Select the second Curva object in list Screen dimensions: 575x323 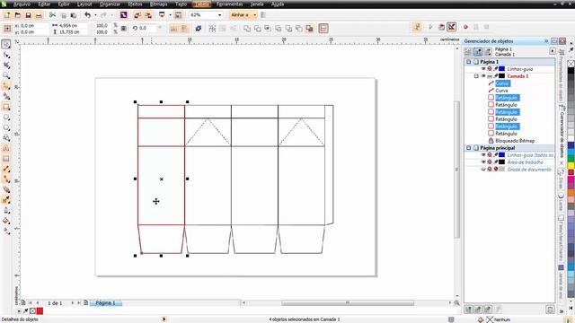pos(501,91)
